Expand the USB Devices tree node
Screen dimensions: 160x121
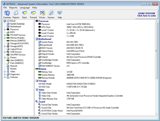point(5,52)
